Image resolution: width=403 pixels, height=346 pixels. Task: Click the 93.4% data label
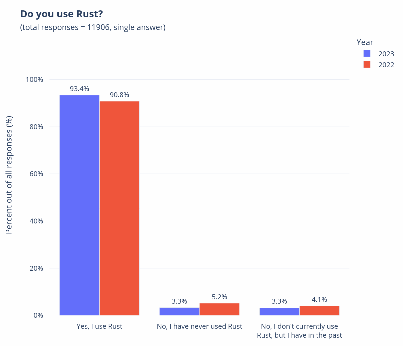point(79,89)
